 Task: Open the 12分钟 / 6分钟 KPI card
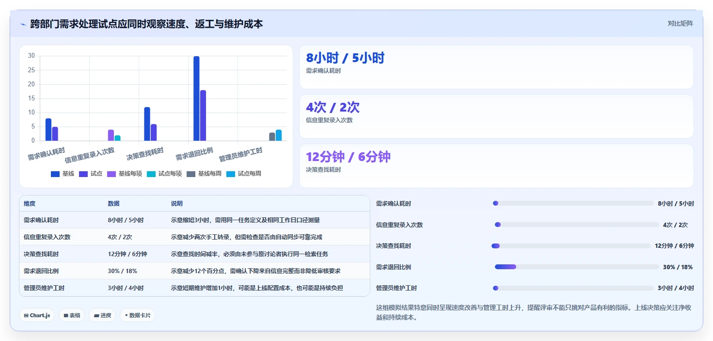496,166
